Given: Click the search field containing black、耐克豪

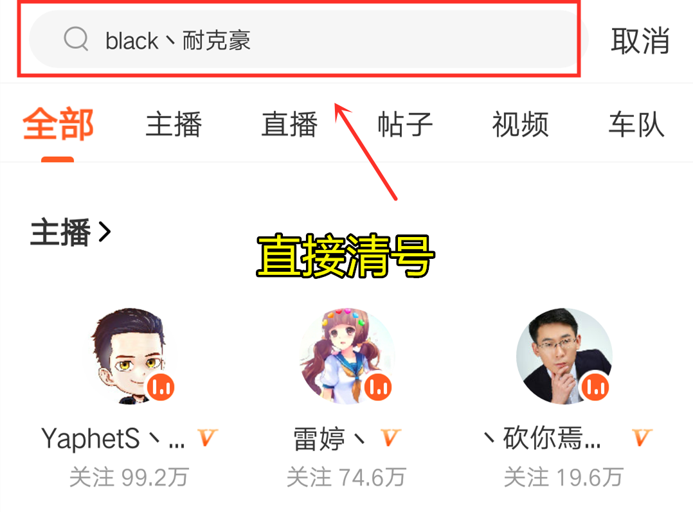Looking at the screenshot, I should click(309, 39).
